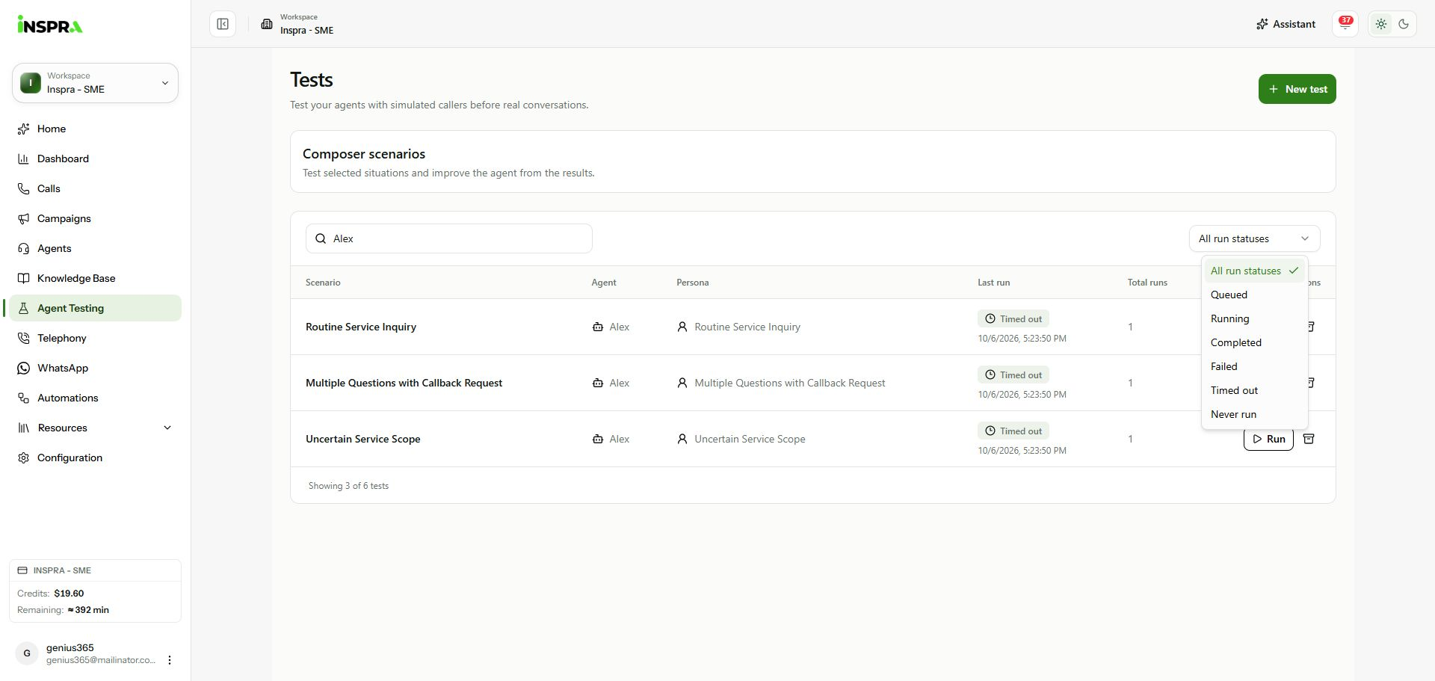Open Dashboard from the sidebar
Viewport: 1435px width, 681px height.
point(95,158)
